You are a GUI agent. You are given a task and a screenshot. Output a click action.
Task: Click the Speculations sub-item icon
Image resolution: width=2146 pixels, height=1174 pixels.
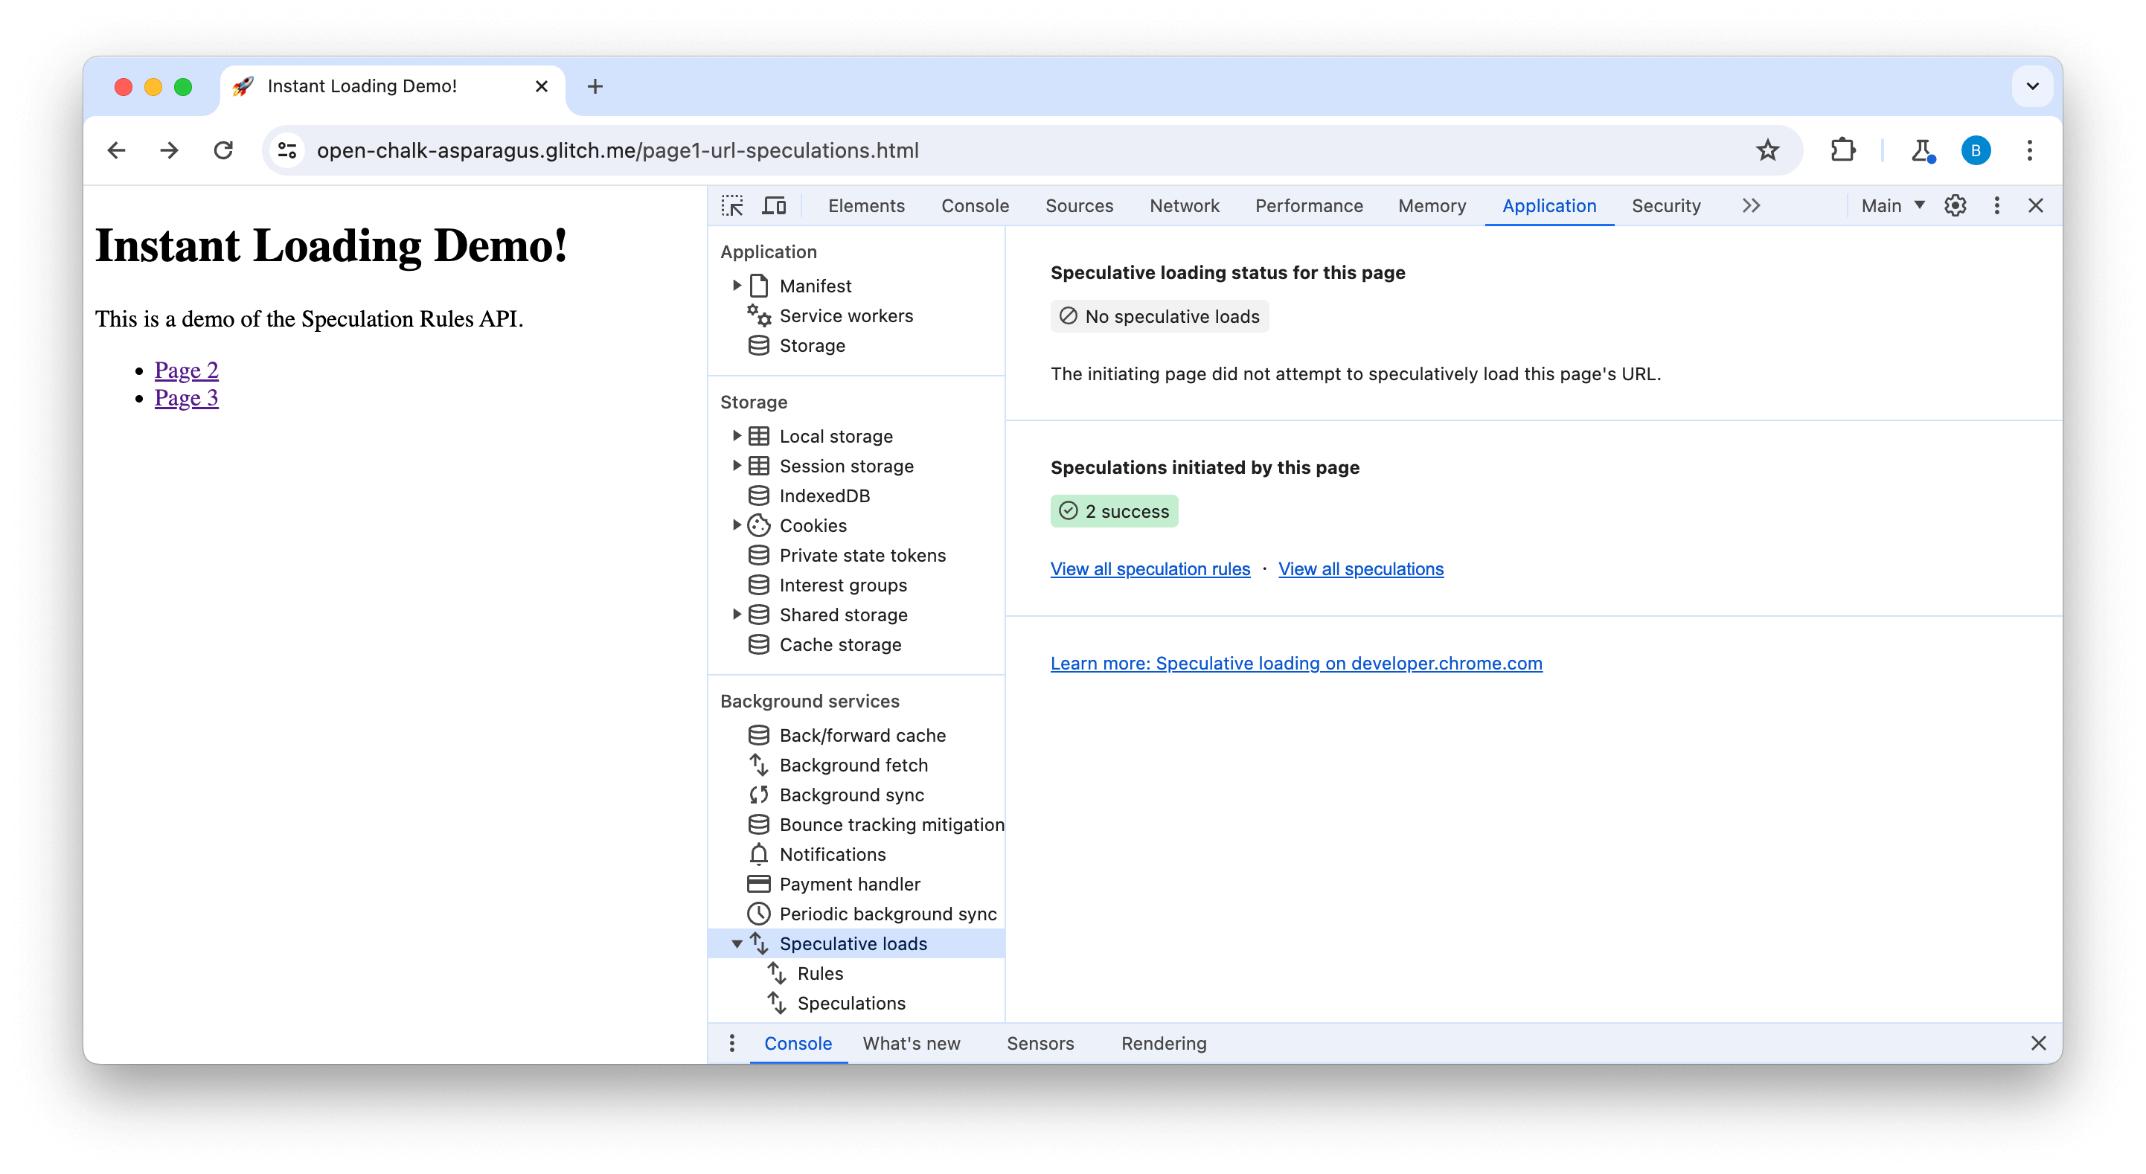pos(775,1004)
